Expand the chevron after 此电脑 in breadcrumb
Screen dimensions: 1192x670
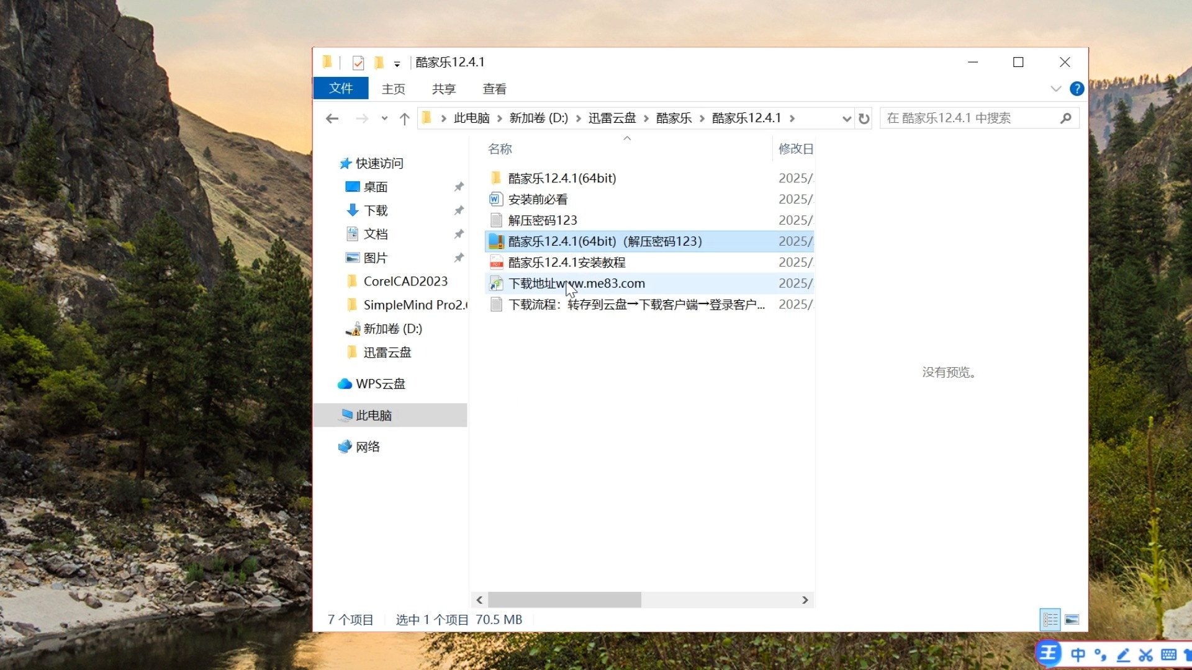[x=499, y=118]
